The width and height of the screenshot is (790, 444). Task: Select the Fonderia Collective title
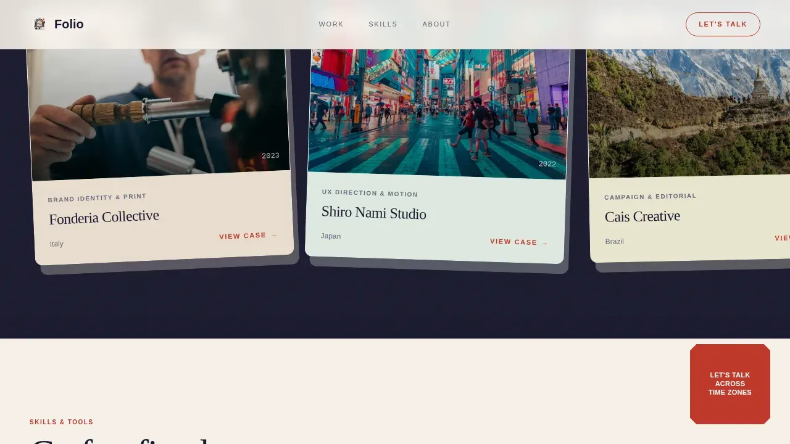click(x=104, y=217)
